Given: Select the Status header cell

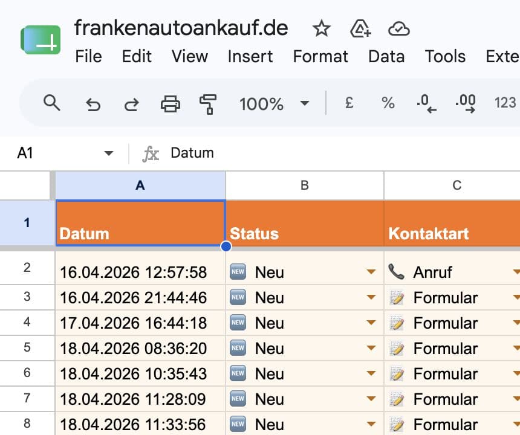Looking at the screenshot, I should click(x=305, y=223).
